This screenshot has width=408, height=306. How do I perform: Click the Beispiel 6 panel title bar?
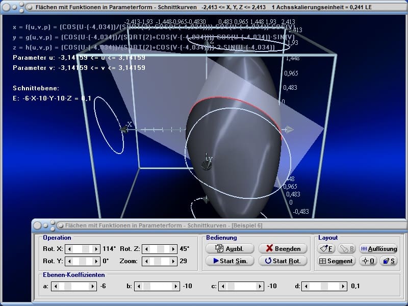click(x=220, y=225)
